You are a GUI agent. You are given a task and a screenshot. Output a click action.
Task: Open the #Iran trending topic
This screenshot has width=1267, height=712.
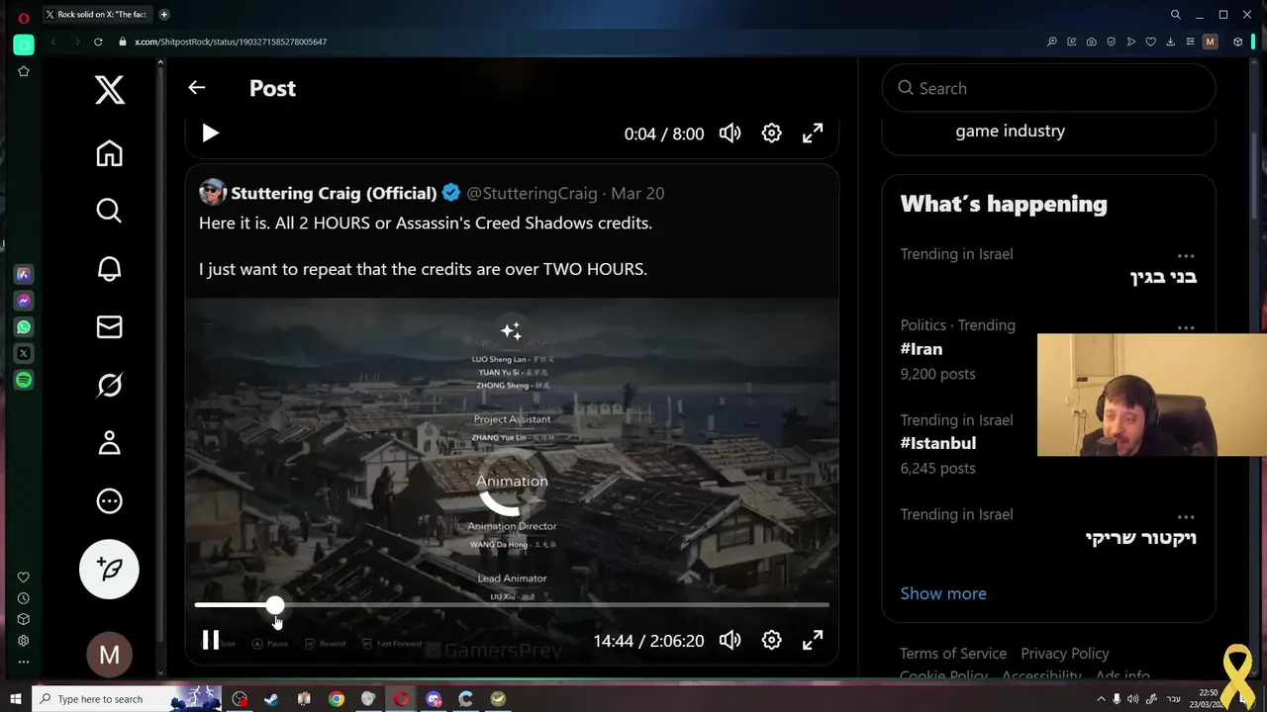click(922, 349)
